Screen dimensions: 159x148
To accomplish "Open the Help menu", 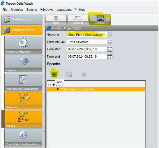I will pos(82,10).
